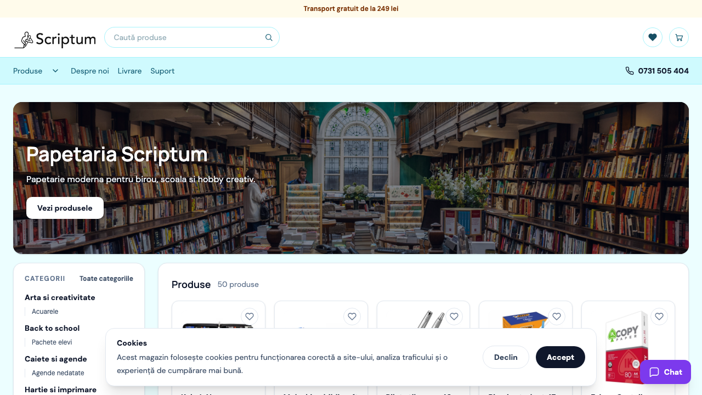Decline the cookies
Screen dimensions: 702x395
click(506, 357)
